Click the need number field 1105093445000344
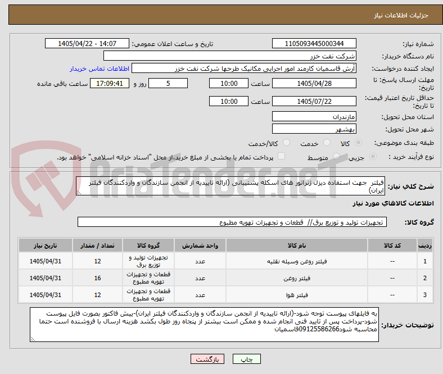This screenshot has height=374, width=443. (314, 43)
